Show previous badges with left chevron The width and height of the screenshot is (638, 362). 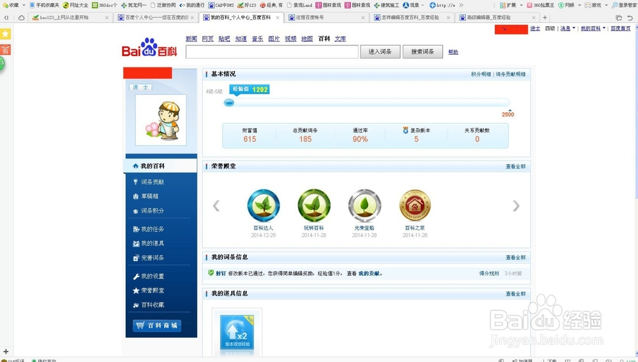pyautogui.click(x=216, y=206)
